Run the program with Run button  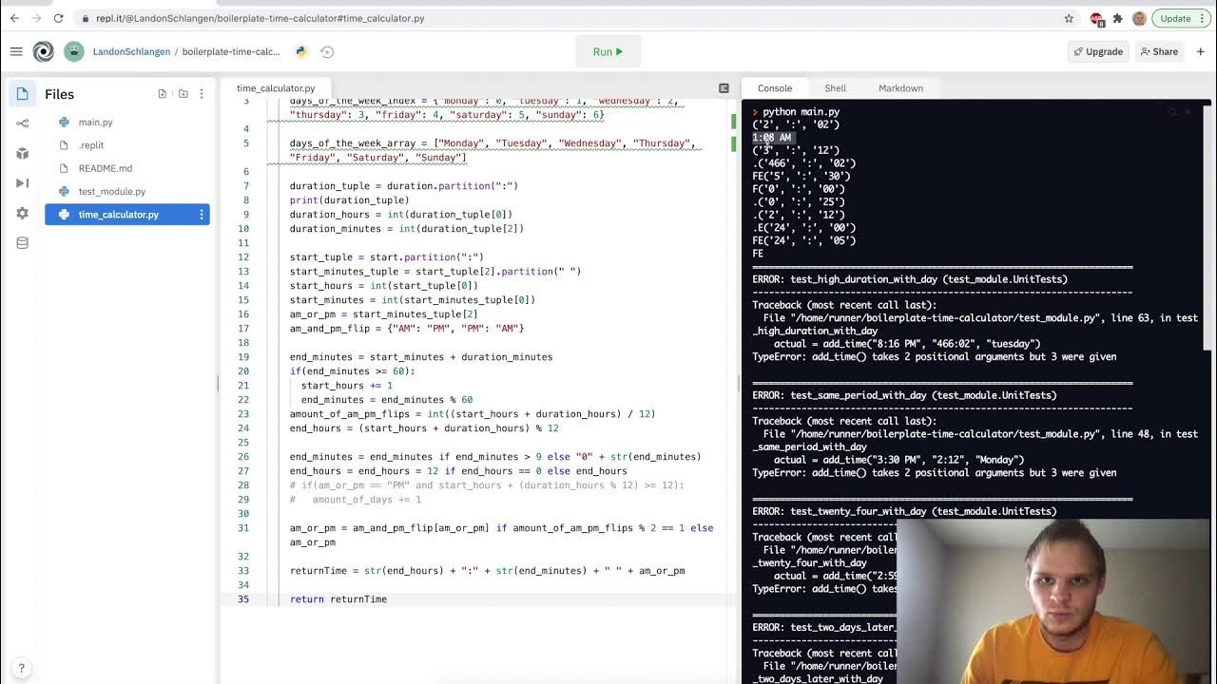point(608,51)
